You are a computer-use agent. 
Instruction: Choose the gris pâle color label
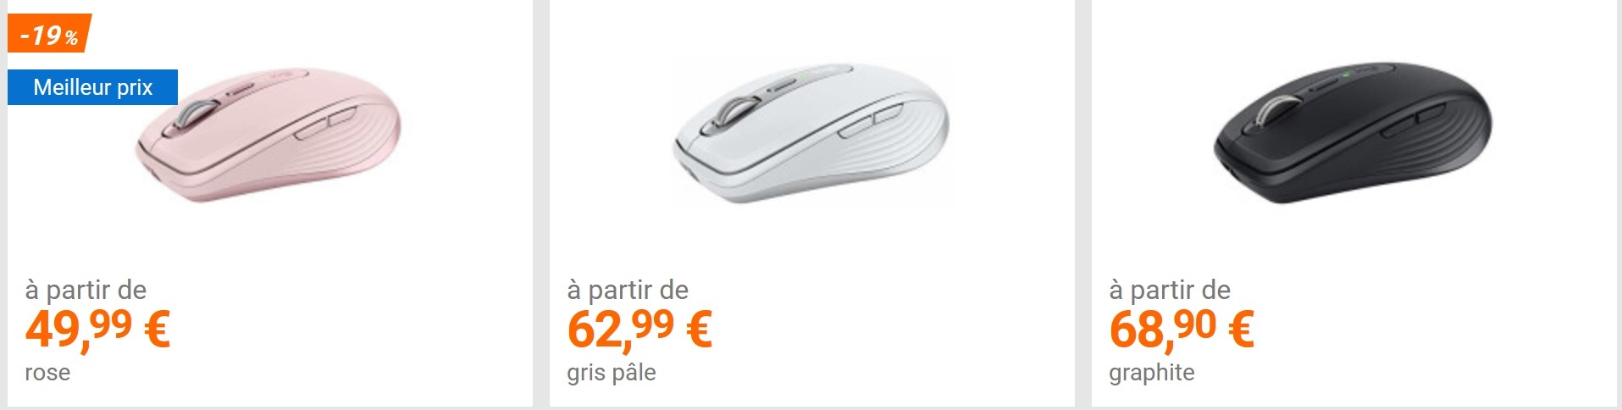pyautogui.click(x=612, y=373)
